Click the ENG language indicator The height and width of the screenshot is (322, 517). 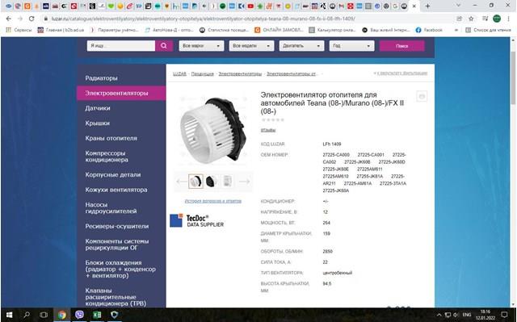(x=466, y=315)
